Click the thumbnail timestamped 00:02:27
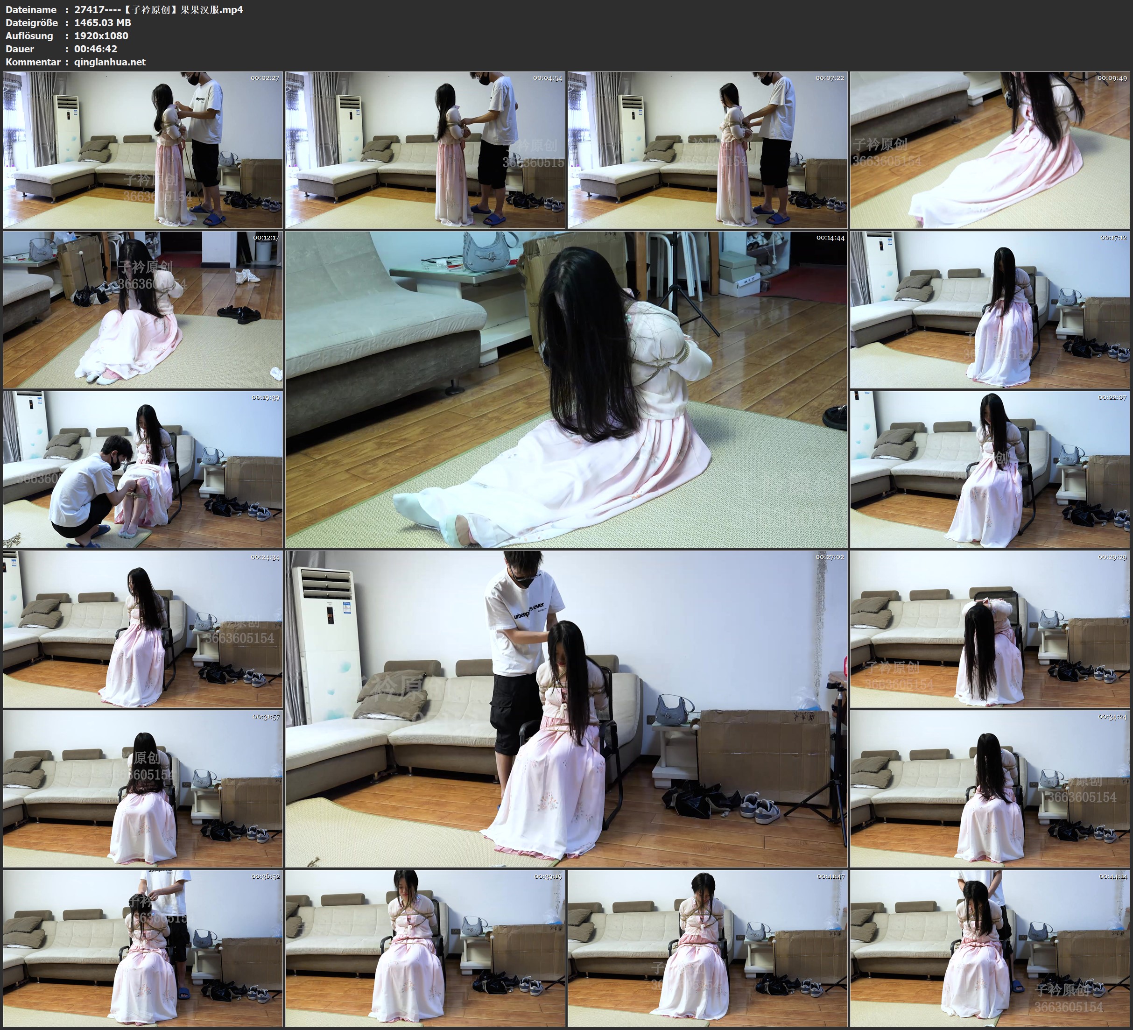Screen dimensions: 1133x1030 click(143, 150)
